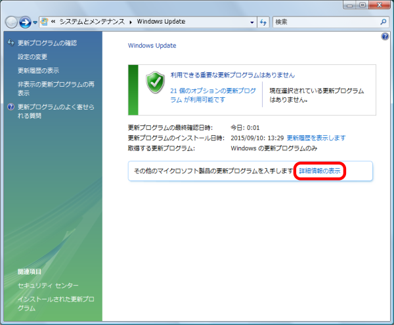Open インストールされた更新プログラム link
The width and height of the screenshot is (394, 325).
(56, 303)
